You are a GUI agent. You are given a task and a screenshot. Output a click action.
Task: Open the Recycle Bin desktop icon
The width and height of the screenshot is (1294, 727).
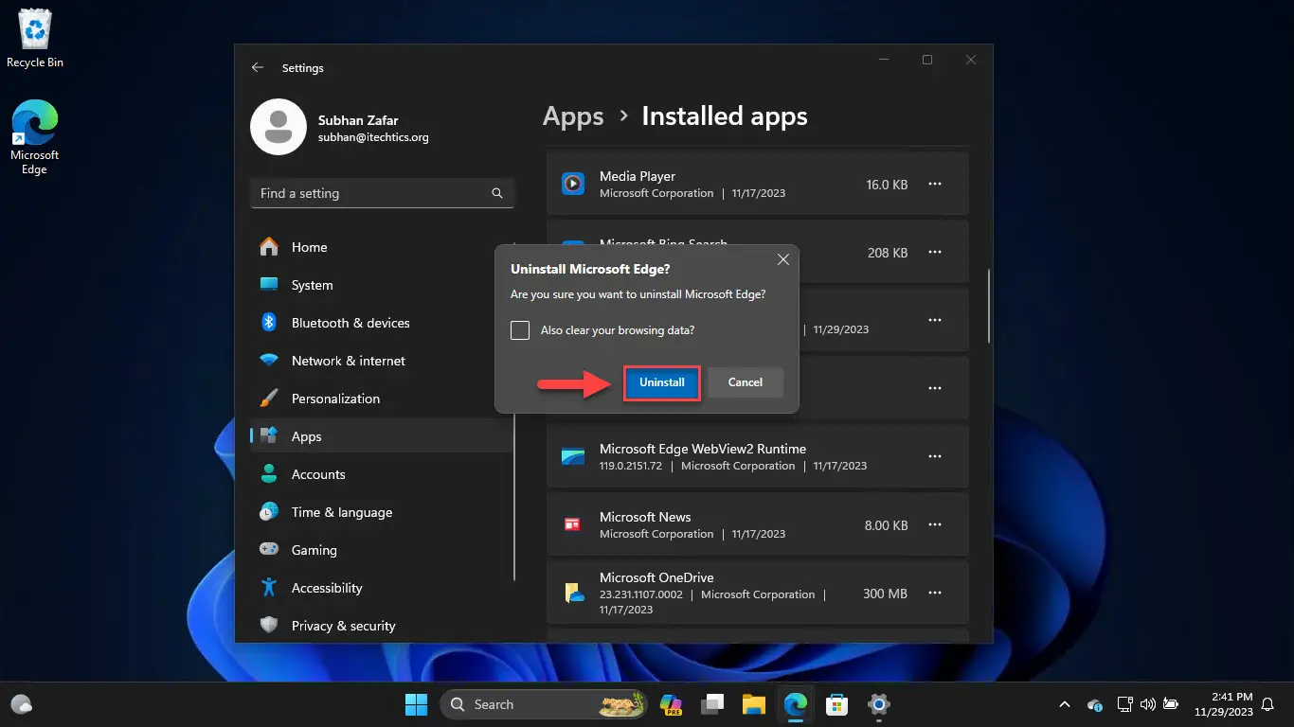[x=35, y=39]
